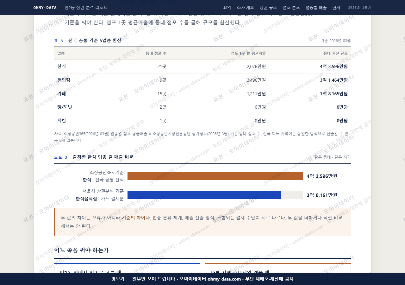Viewport: 405px width, 285px height.
Task: Select the 한식 row label in the table
Action: pyautogui.click(x=62, y=66)
